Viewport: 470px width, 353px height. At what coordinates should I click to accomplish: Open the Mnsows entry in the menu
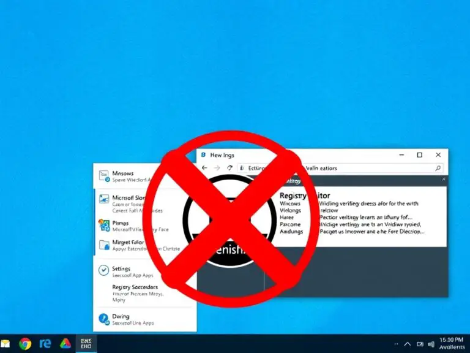123,173
